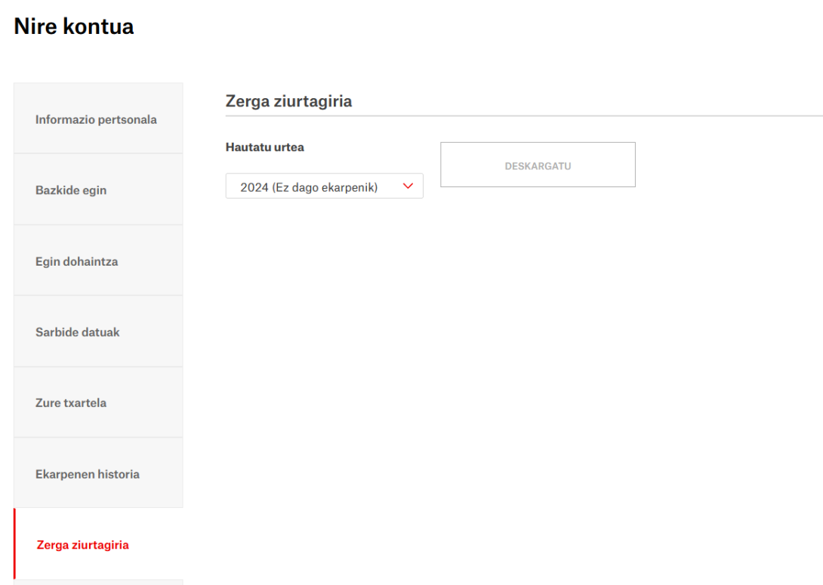Click the red chevron in year selector

(408, 186)
